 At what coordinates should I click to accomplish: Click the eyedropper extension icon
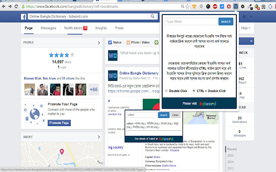click(250, 7)
